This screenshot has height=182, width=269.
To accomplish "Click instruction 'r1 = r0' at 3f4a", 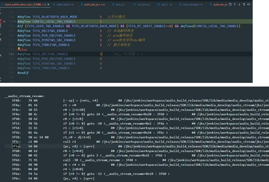I will (x=70, y=105).
